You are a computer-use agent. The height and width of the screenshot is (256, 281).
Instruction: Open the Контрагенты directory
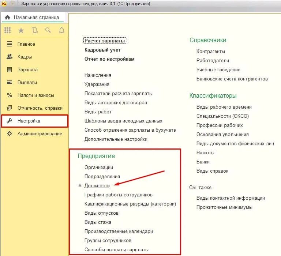coord(211,52)
